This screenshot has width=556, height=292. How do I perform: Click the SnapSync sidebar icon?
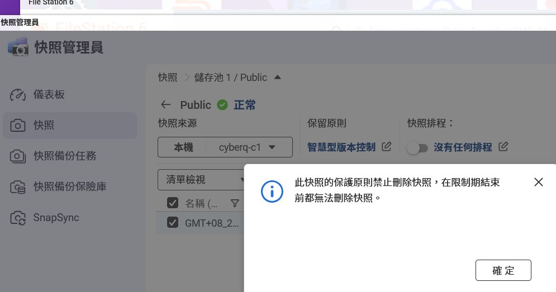click(18, 218)
